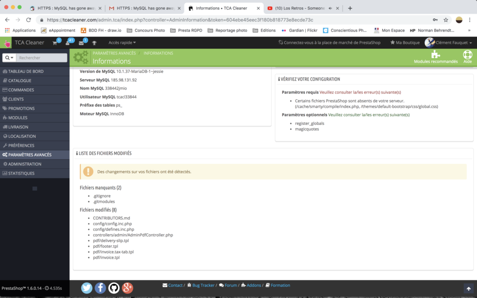Open the Bug Tracker footer link
Image resolution: width=477 pixels, height=298 pixels.
[x=202, y=285]
